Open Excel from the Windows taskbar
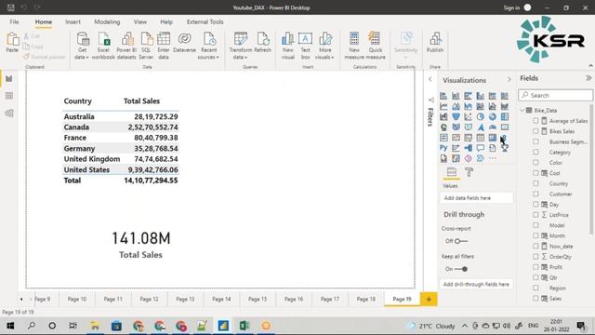Viewport: 595px width, 335px height. coord(245,326)
